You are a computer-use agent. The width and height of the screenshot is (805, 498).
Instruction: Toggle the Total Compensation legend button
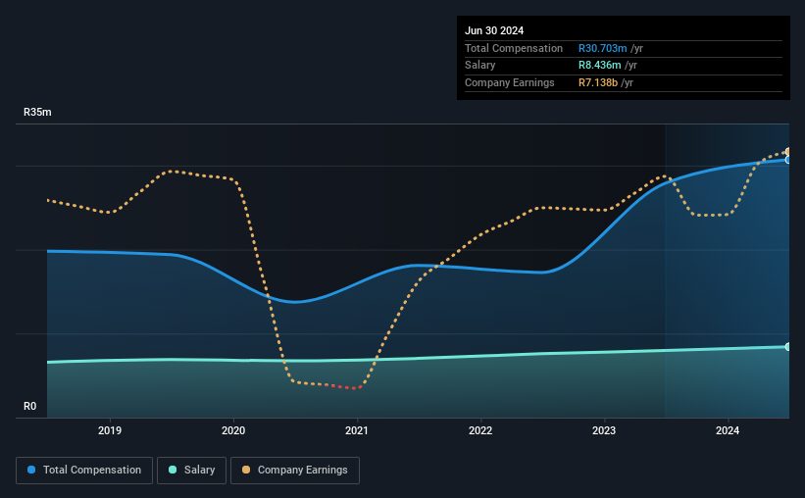click(84, 471)
